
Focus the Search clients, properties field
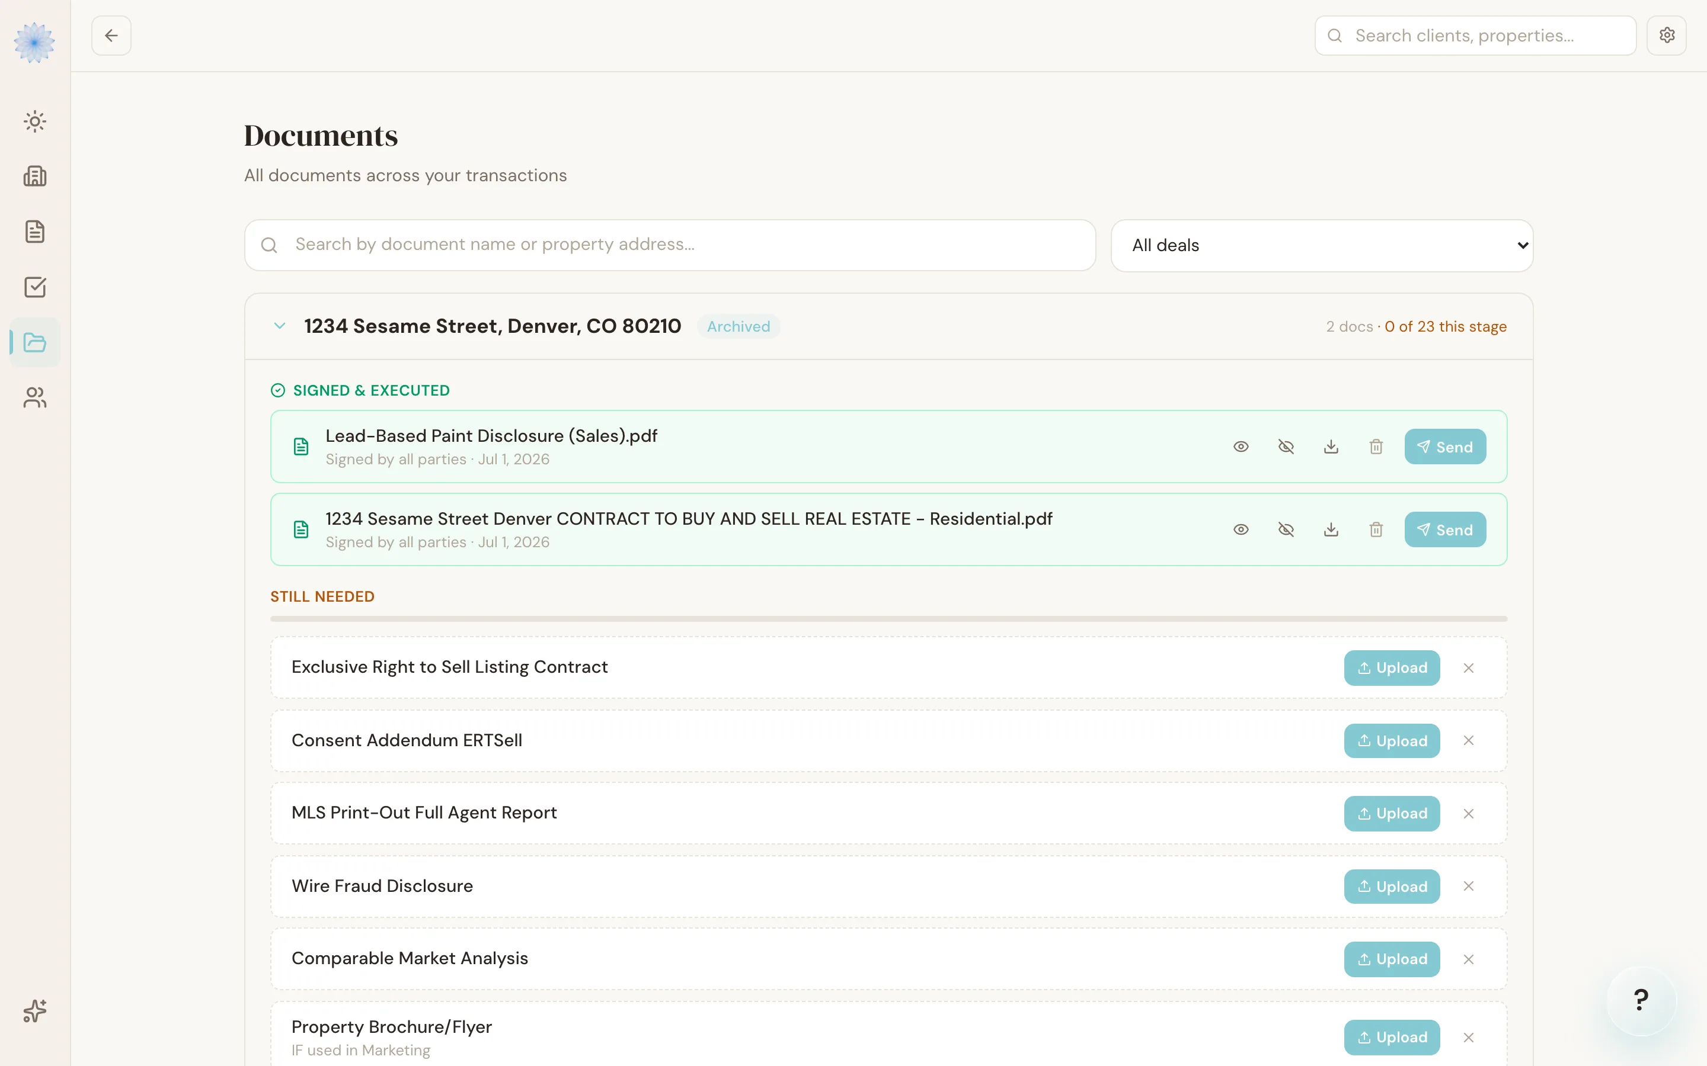click(1475, 36)
